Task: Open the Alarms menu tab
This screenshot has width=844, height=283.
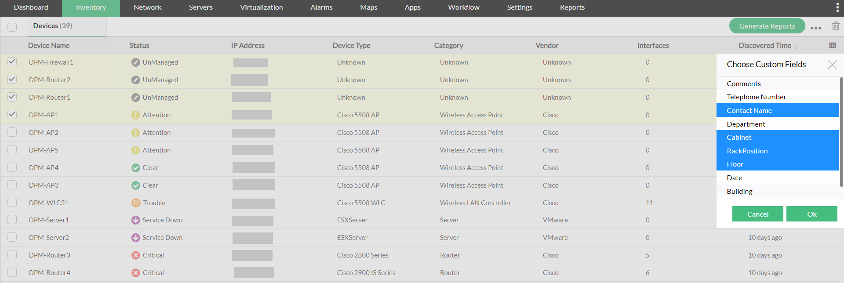Action: [321, 7]
